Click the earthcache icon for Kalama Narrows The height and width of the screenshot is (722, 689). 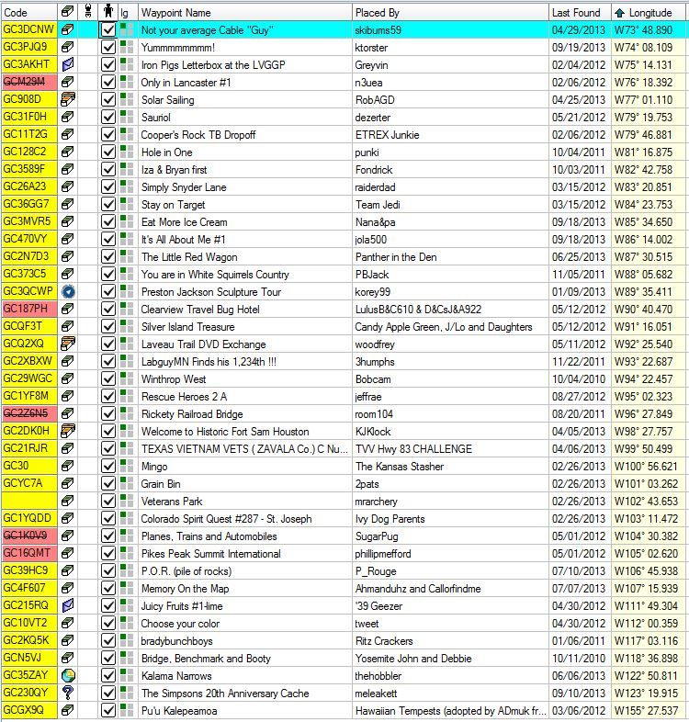point(67,676)
